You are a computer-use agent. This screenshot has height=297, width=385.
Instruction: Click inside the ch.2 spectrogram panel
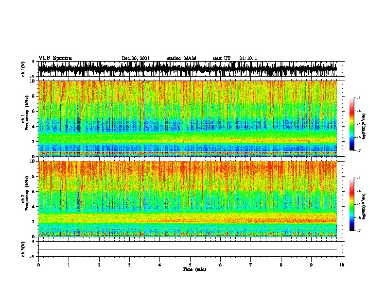(187, 199)
